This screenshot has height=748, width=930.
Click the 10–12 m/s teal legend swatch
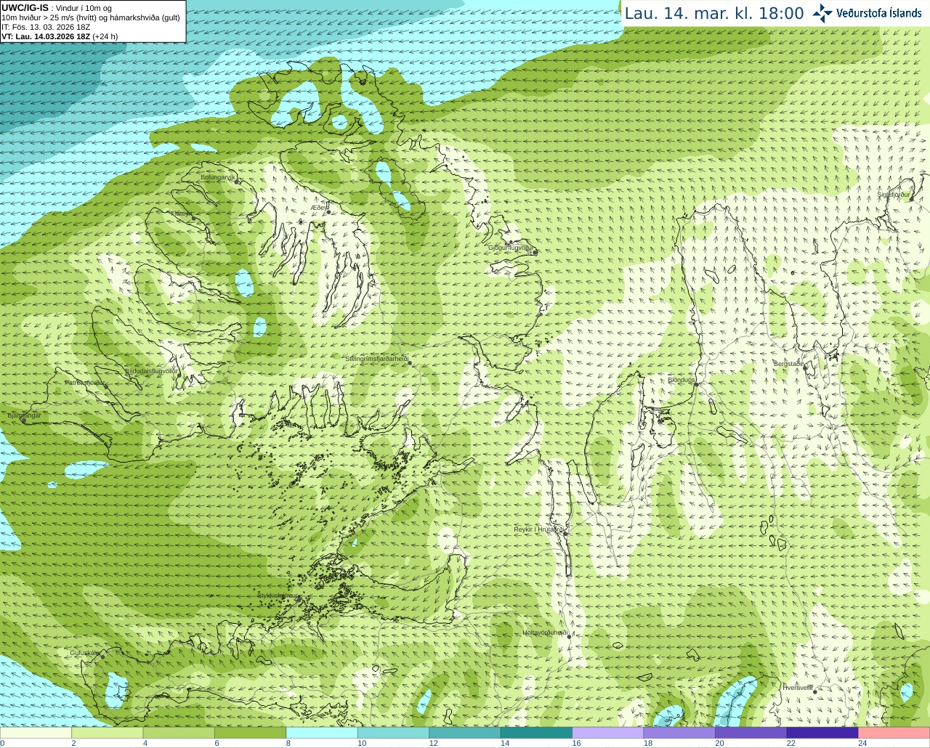(x=393, y=733)
